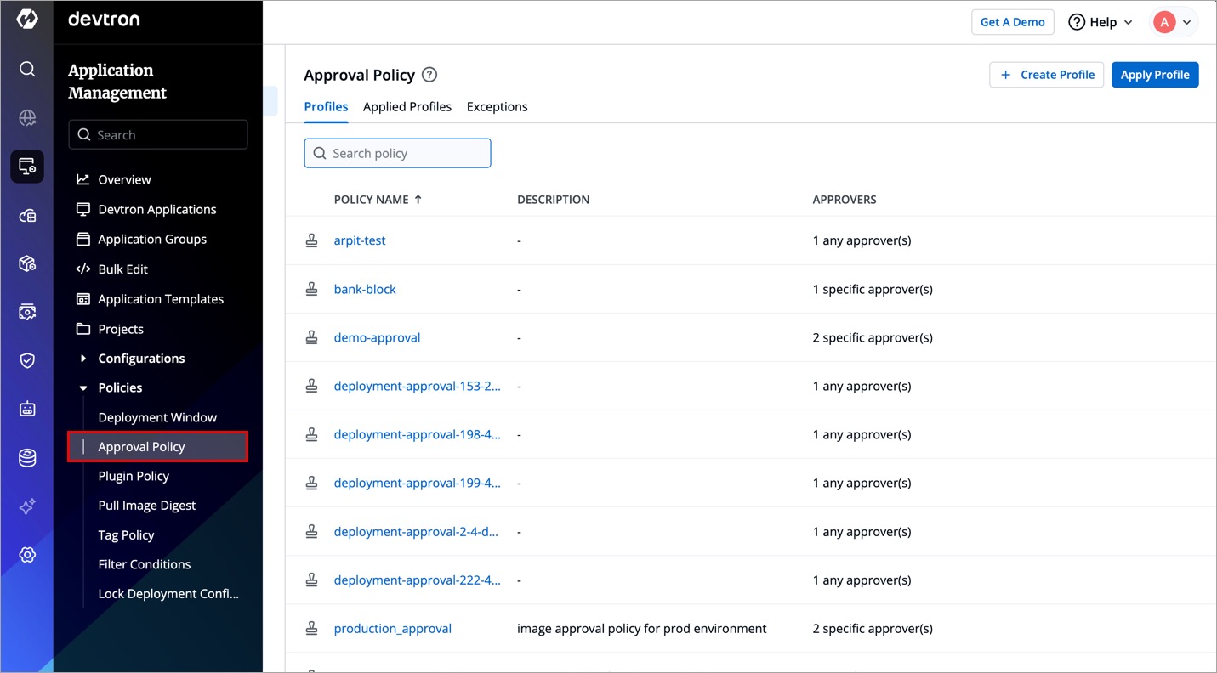Viewport: 1217px width, 673px height.
Task: Switch to the Exceptions tab
Action: 497,106
